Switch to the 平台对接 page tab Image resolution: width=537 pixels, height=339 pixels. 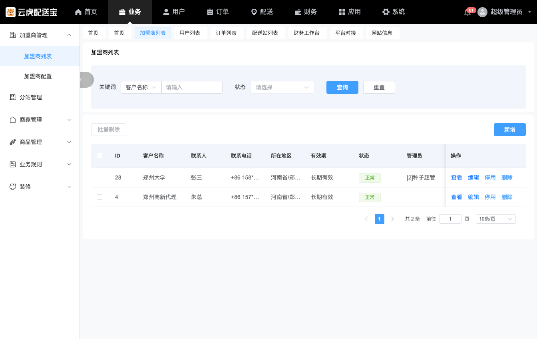click(x=346, y=33)
